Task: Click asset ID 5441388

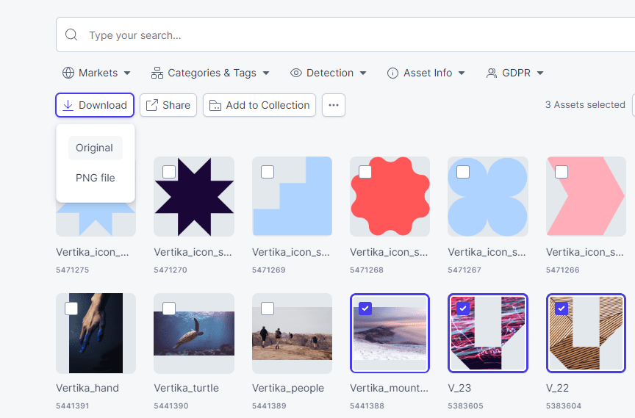Action: point(367,406)
